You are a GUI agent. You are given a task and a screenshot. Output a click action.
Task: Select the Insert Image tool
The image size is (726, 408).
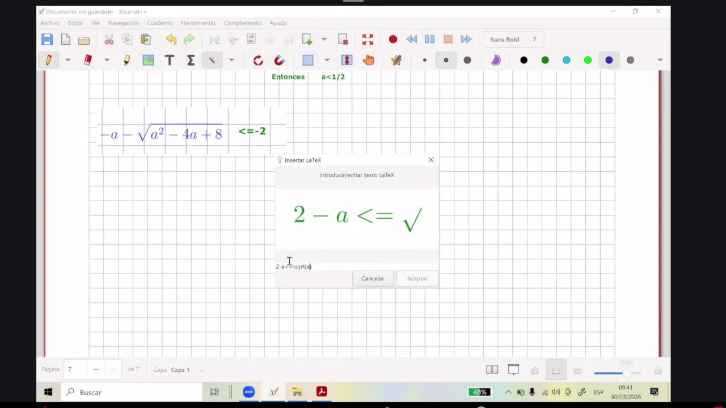(x=148, y=60)
